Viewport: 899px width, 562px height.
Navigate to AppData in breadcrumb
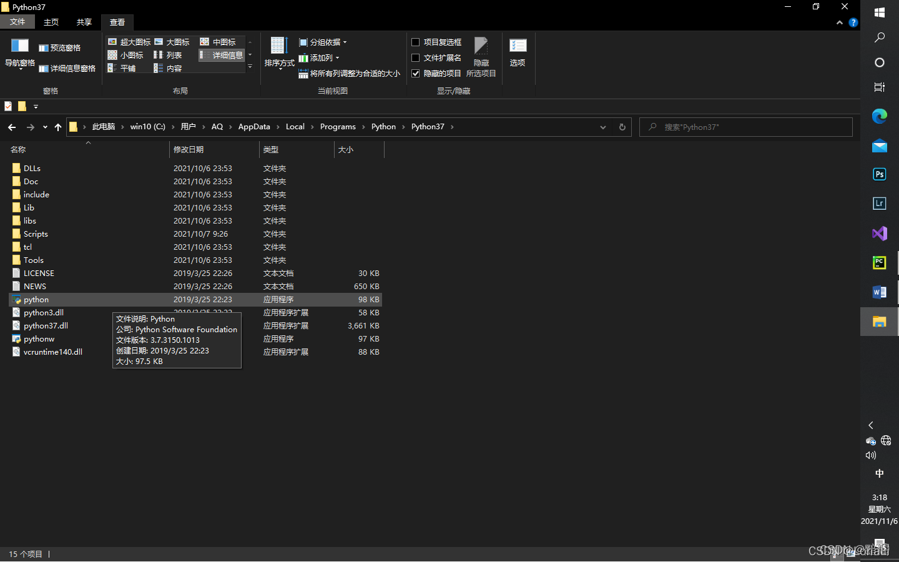pyautogui.click(x=254, y=127)
